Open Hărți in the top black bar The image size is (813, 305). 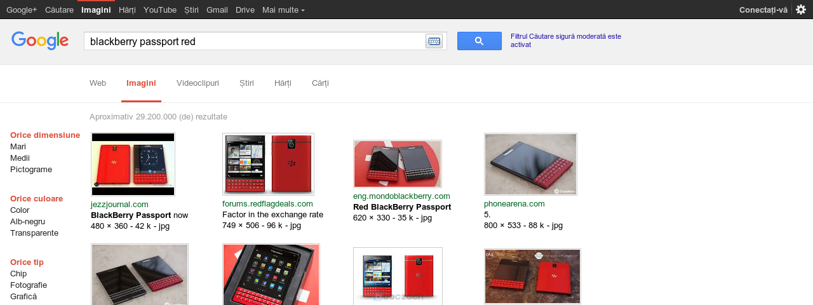(x=127, y=10)
